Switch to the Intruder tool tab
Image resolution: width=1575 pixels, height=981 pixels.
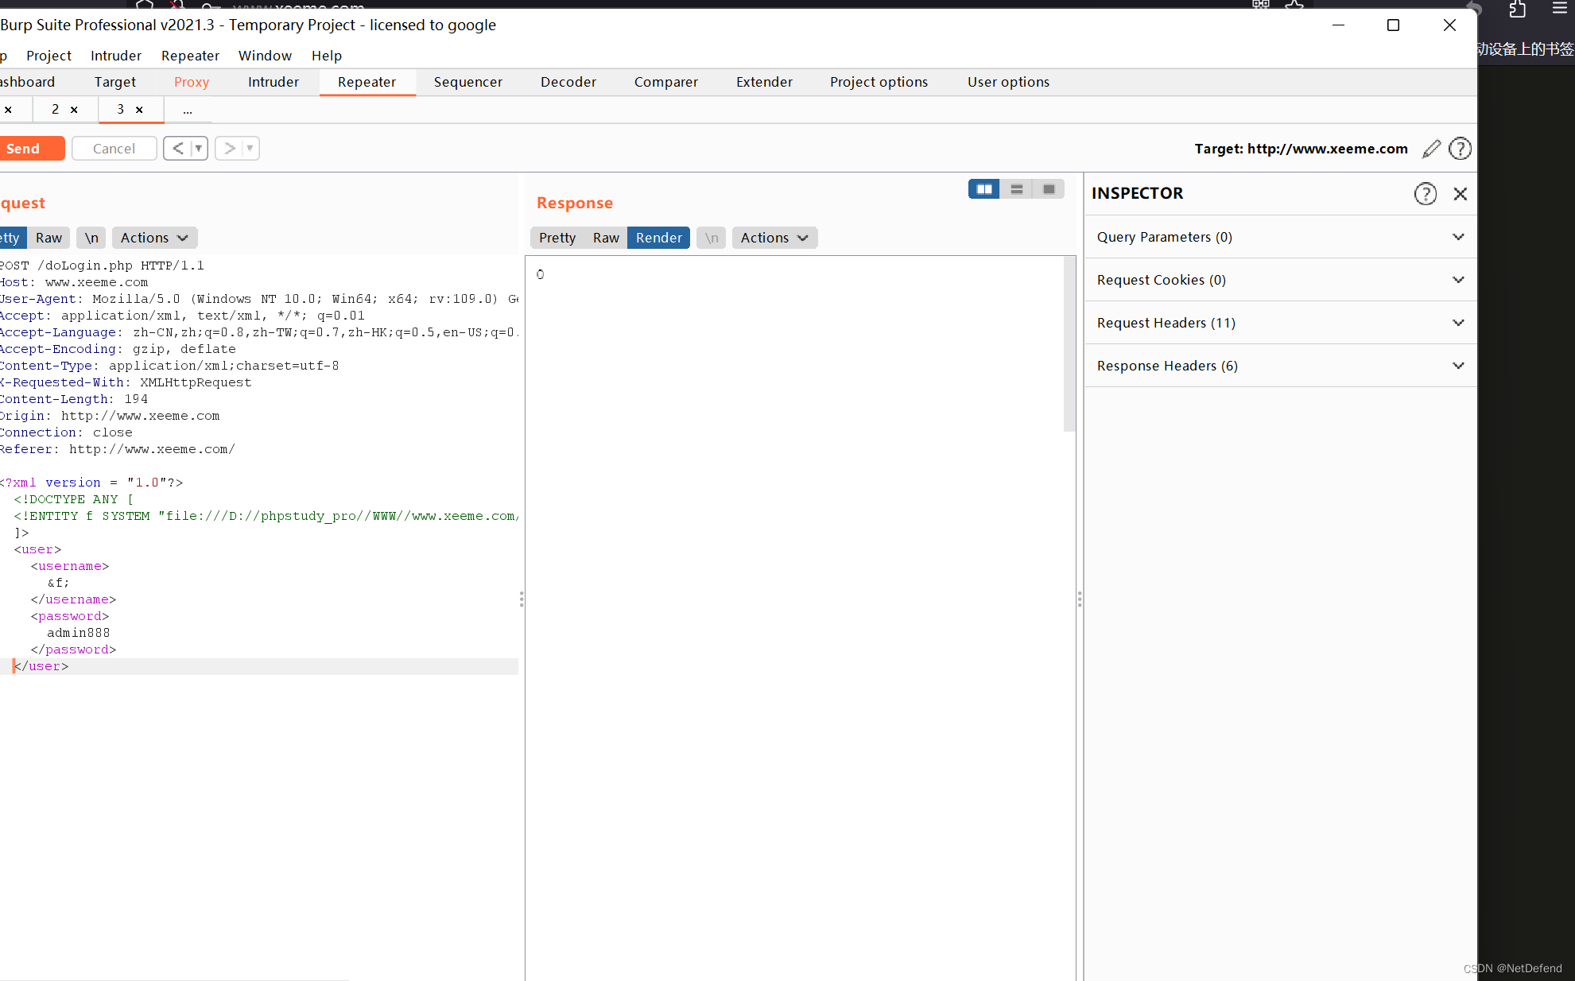pyautogui.click(x=273, y=82)
